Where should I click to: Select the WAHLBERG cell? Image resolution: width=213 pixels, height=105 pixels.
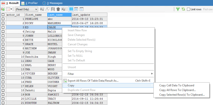click(x=59, y=23)
